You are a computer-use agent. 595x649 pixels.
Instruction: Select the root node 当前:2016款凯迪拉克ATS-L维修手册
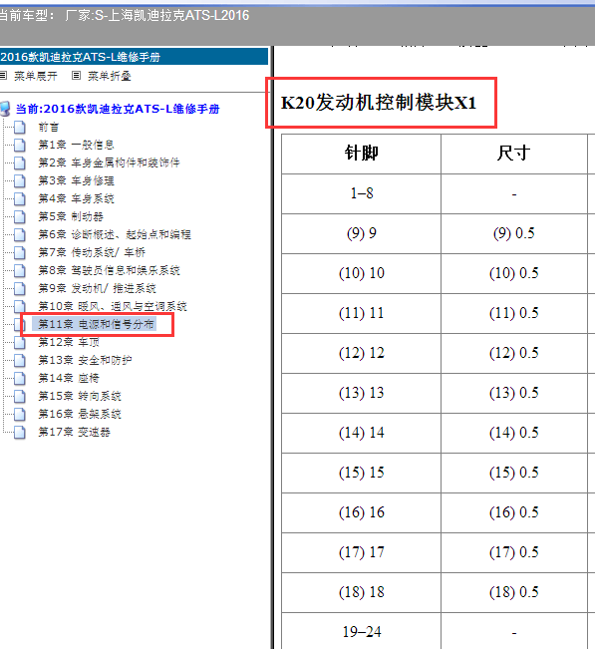pos(118,109)
